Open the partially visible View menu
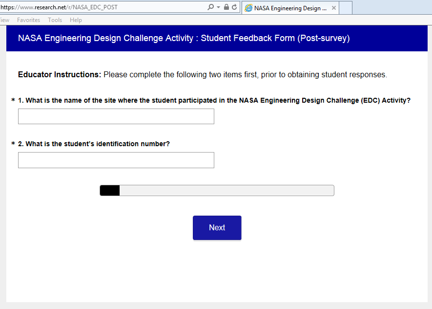 coord(4,20)
